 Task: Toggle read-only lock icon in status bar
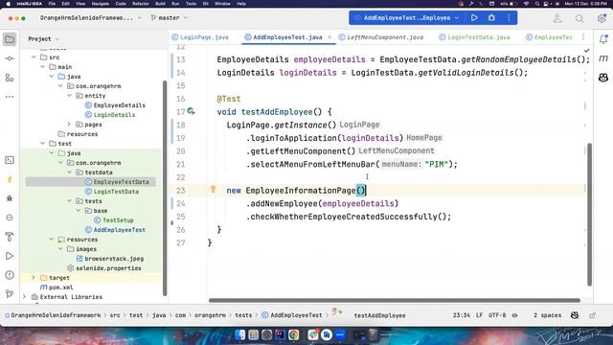593,315
